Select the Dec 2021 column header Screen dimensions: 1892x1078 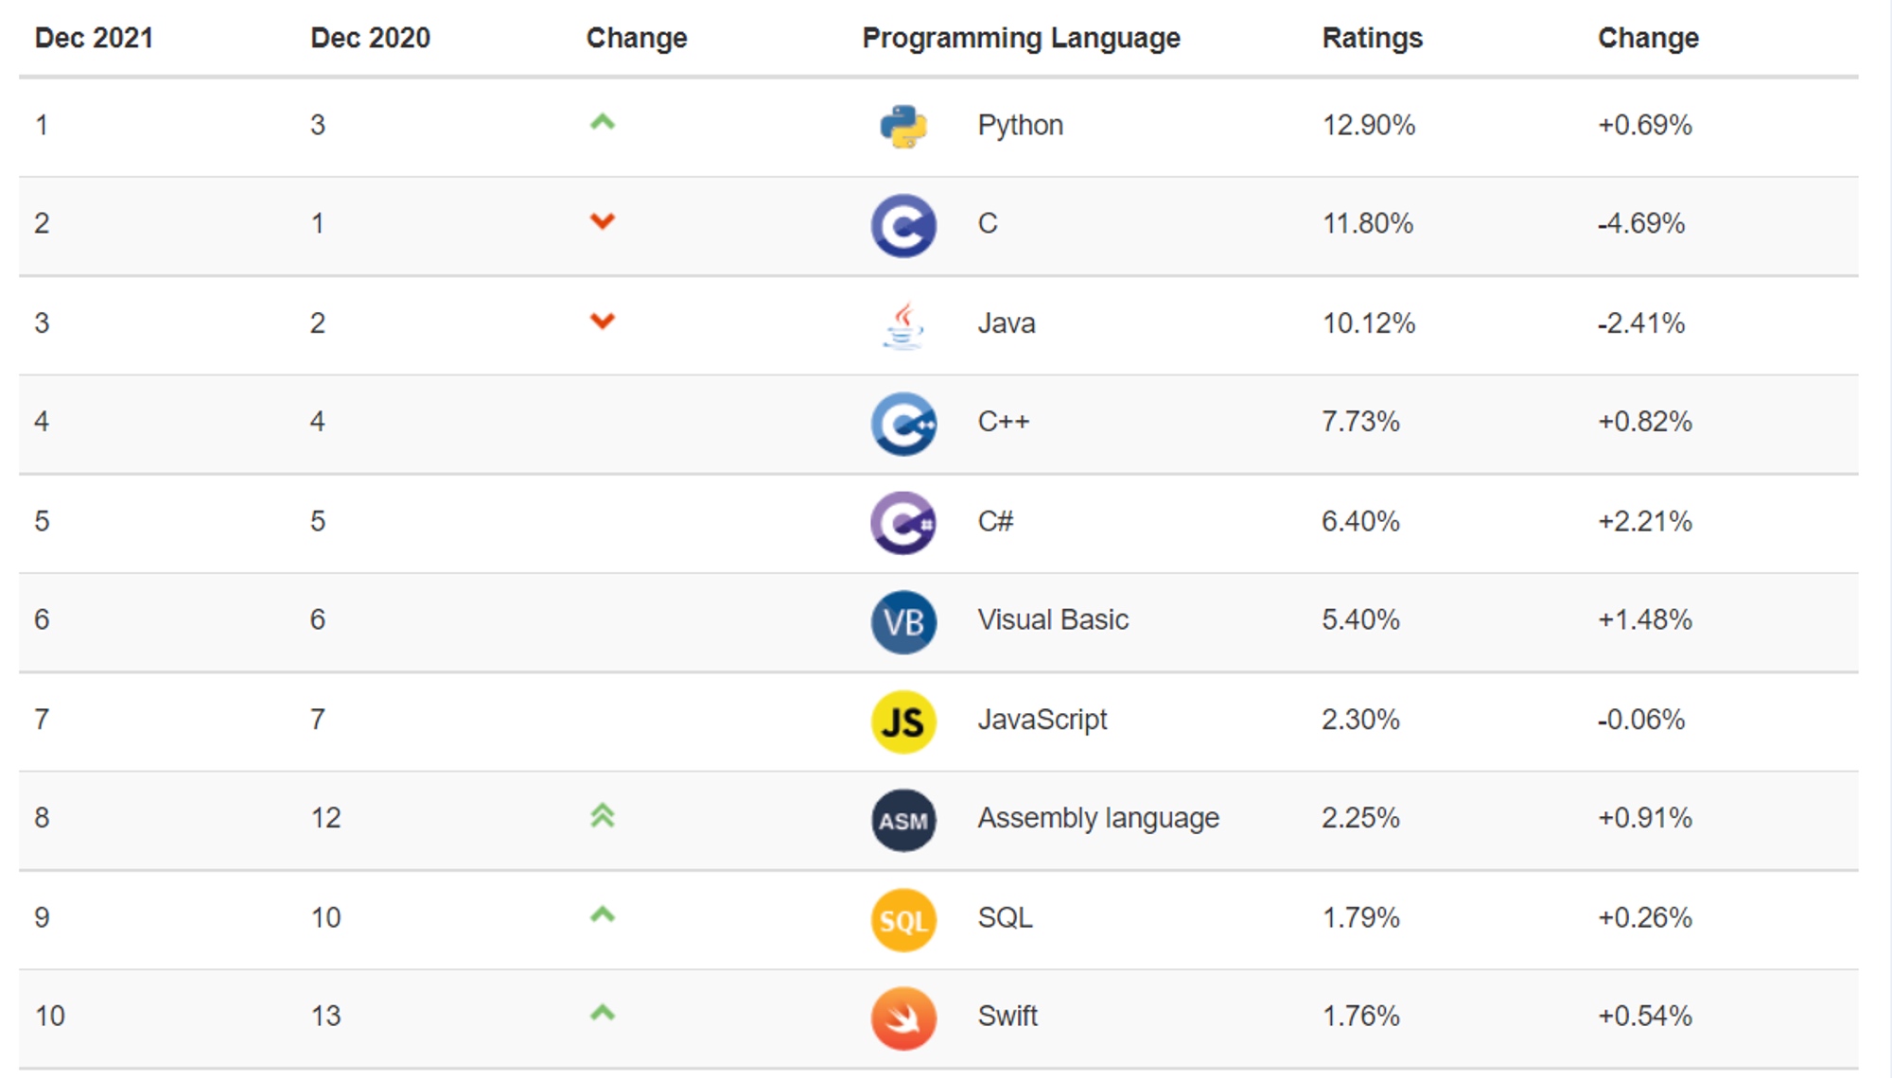coord(94,38)
